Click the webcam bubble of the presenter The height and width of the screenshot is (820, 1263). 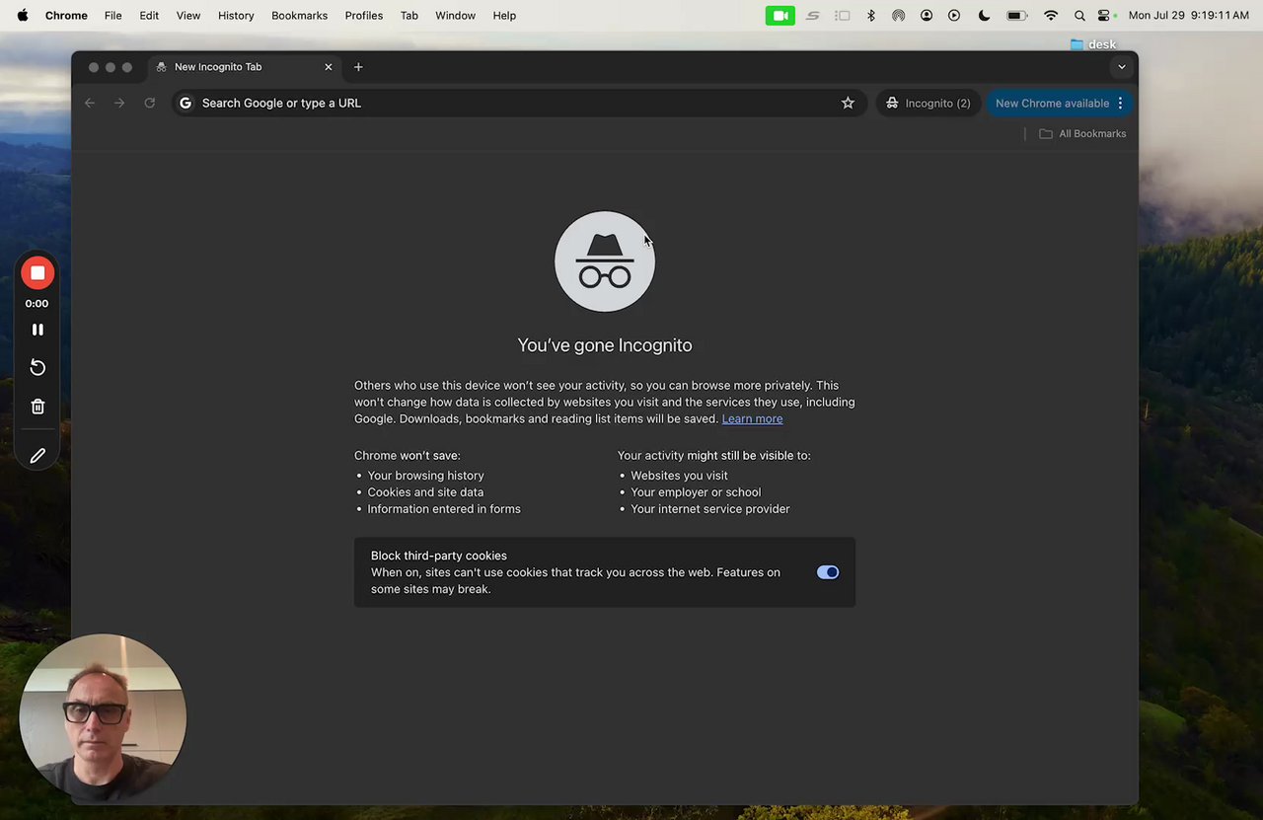103,717
